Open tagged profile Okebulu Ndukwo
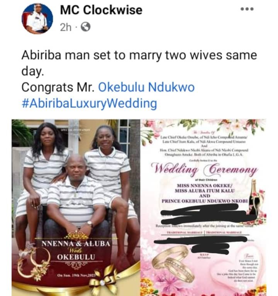Screen dimensions: 278x296 (146, 87)
